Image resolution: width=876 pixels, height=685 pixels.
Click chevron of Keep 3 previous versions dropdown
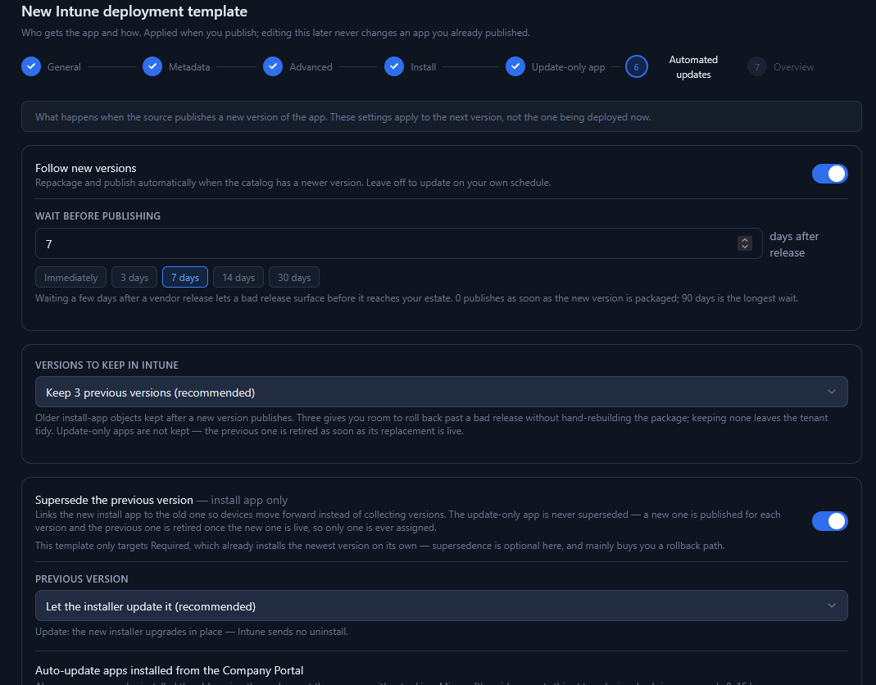tap(831, 392)
